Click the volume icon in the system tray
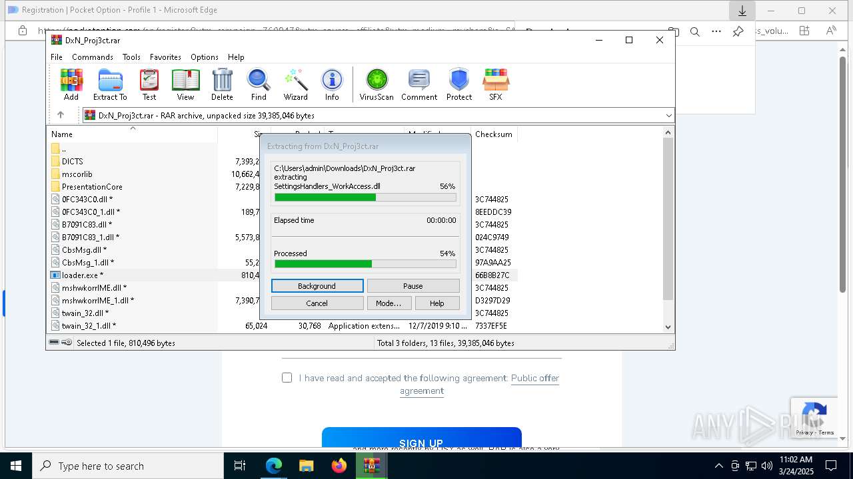This screenshot has width=853, height=479. point(766,466)
